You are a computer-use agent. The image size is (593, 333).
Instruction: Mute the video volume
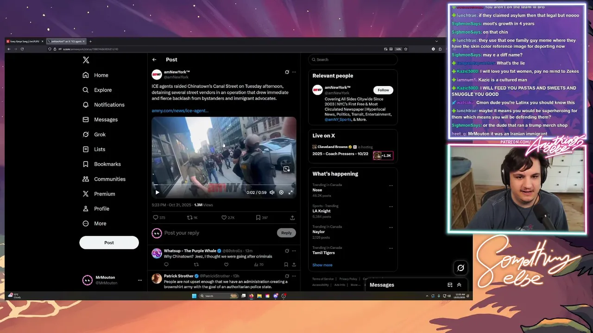pos(272,192)
